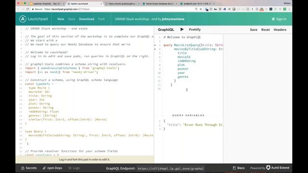Click Prettify in GraphiQL toolbar
Viewport: 308px width, 173px height.
[x=194, y=30]
